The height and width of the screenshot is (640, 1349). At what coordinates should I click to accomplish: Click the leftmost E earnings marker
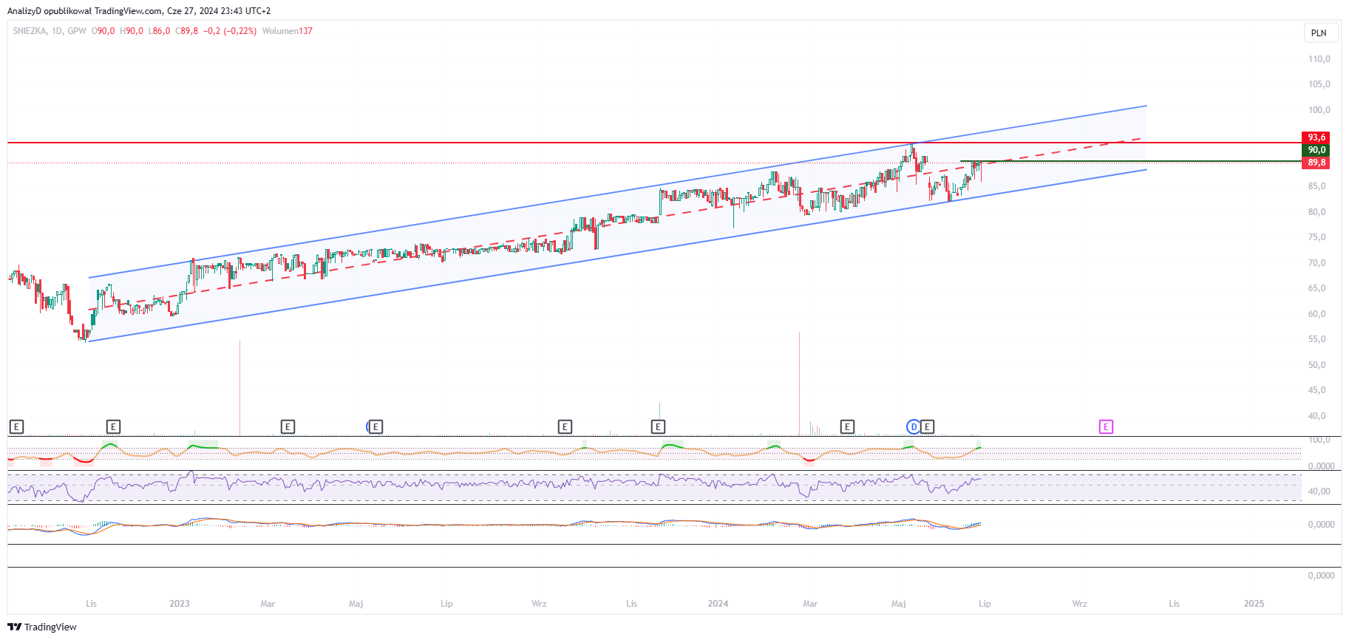tap(16, 426)
